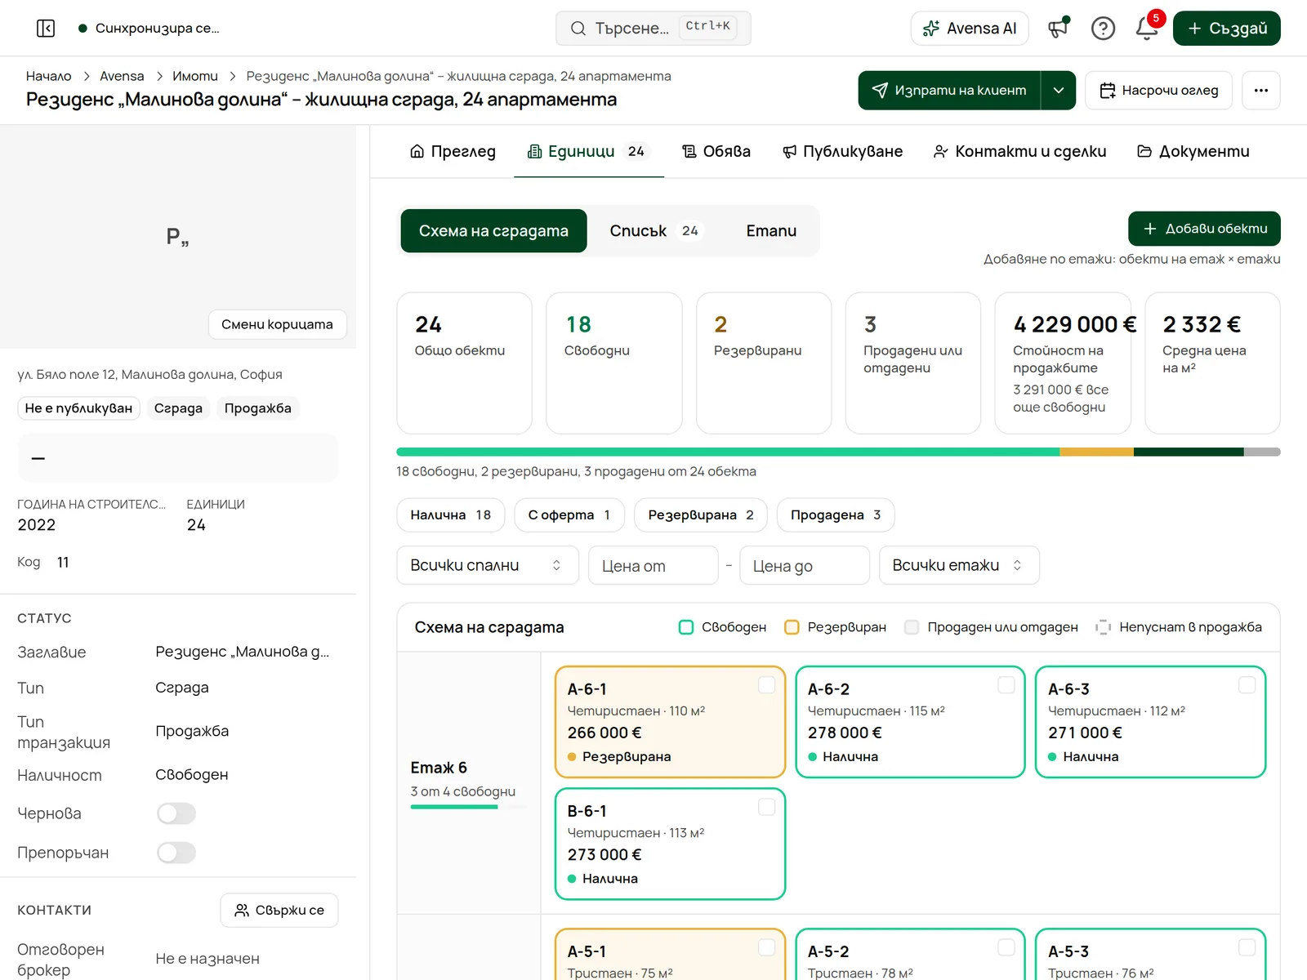Toggle the Чернова switch
The image size is (1307, 980).
coord(176,813)
